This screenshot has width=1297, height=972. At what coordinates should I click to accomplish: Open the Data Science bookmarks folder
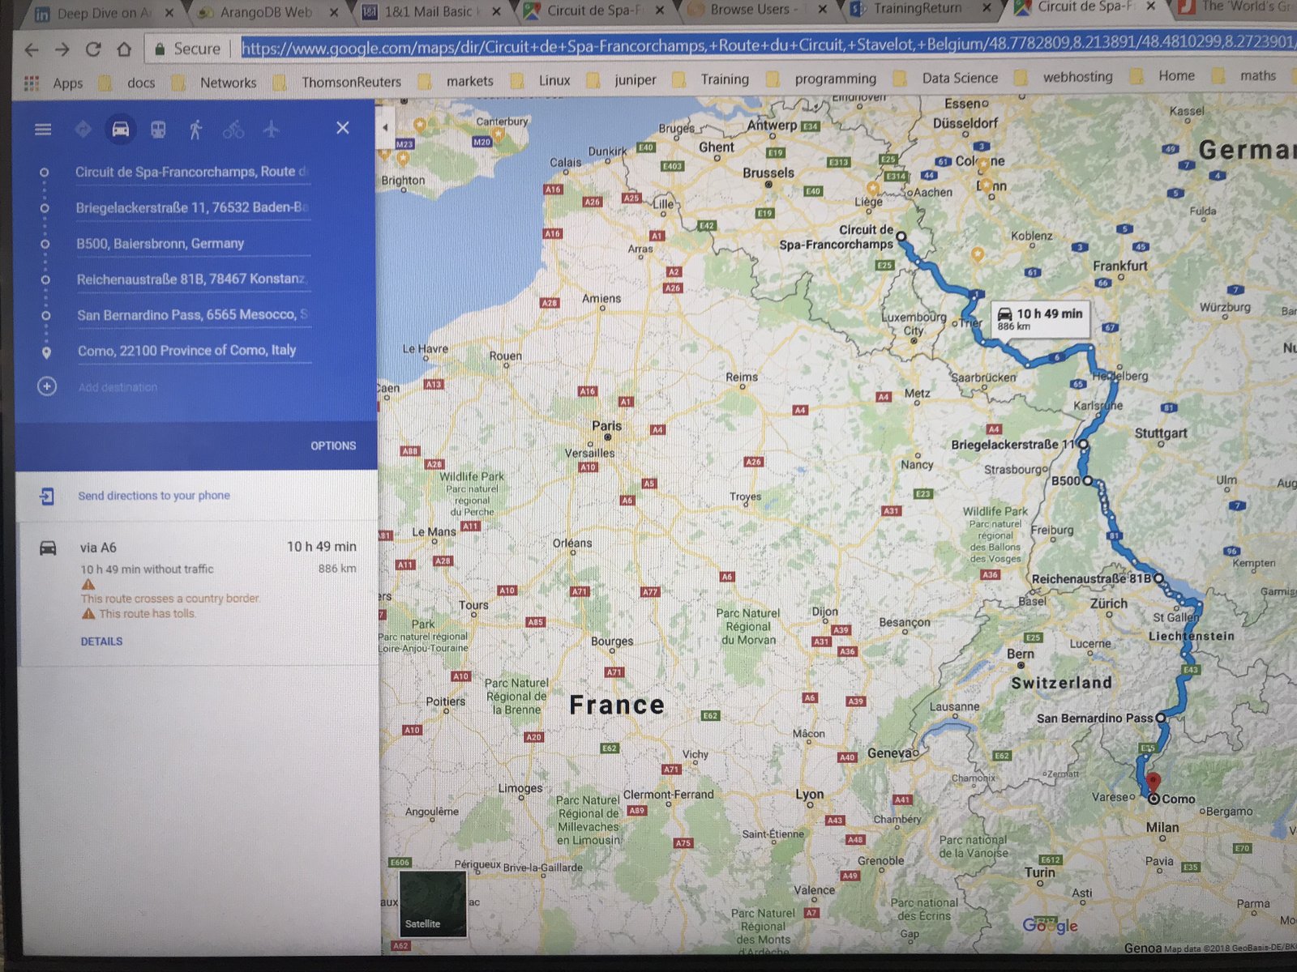[x=959, y=79]
